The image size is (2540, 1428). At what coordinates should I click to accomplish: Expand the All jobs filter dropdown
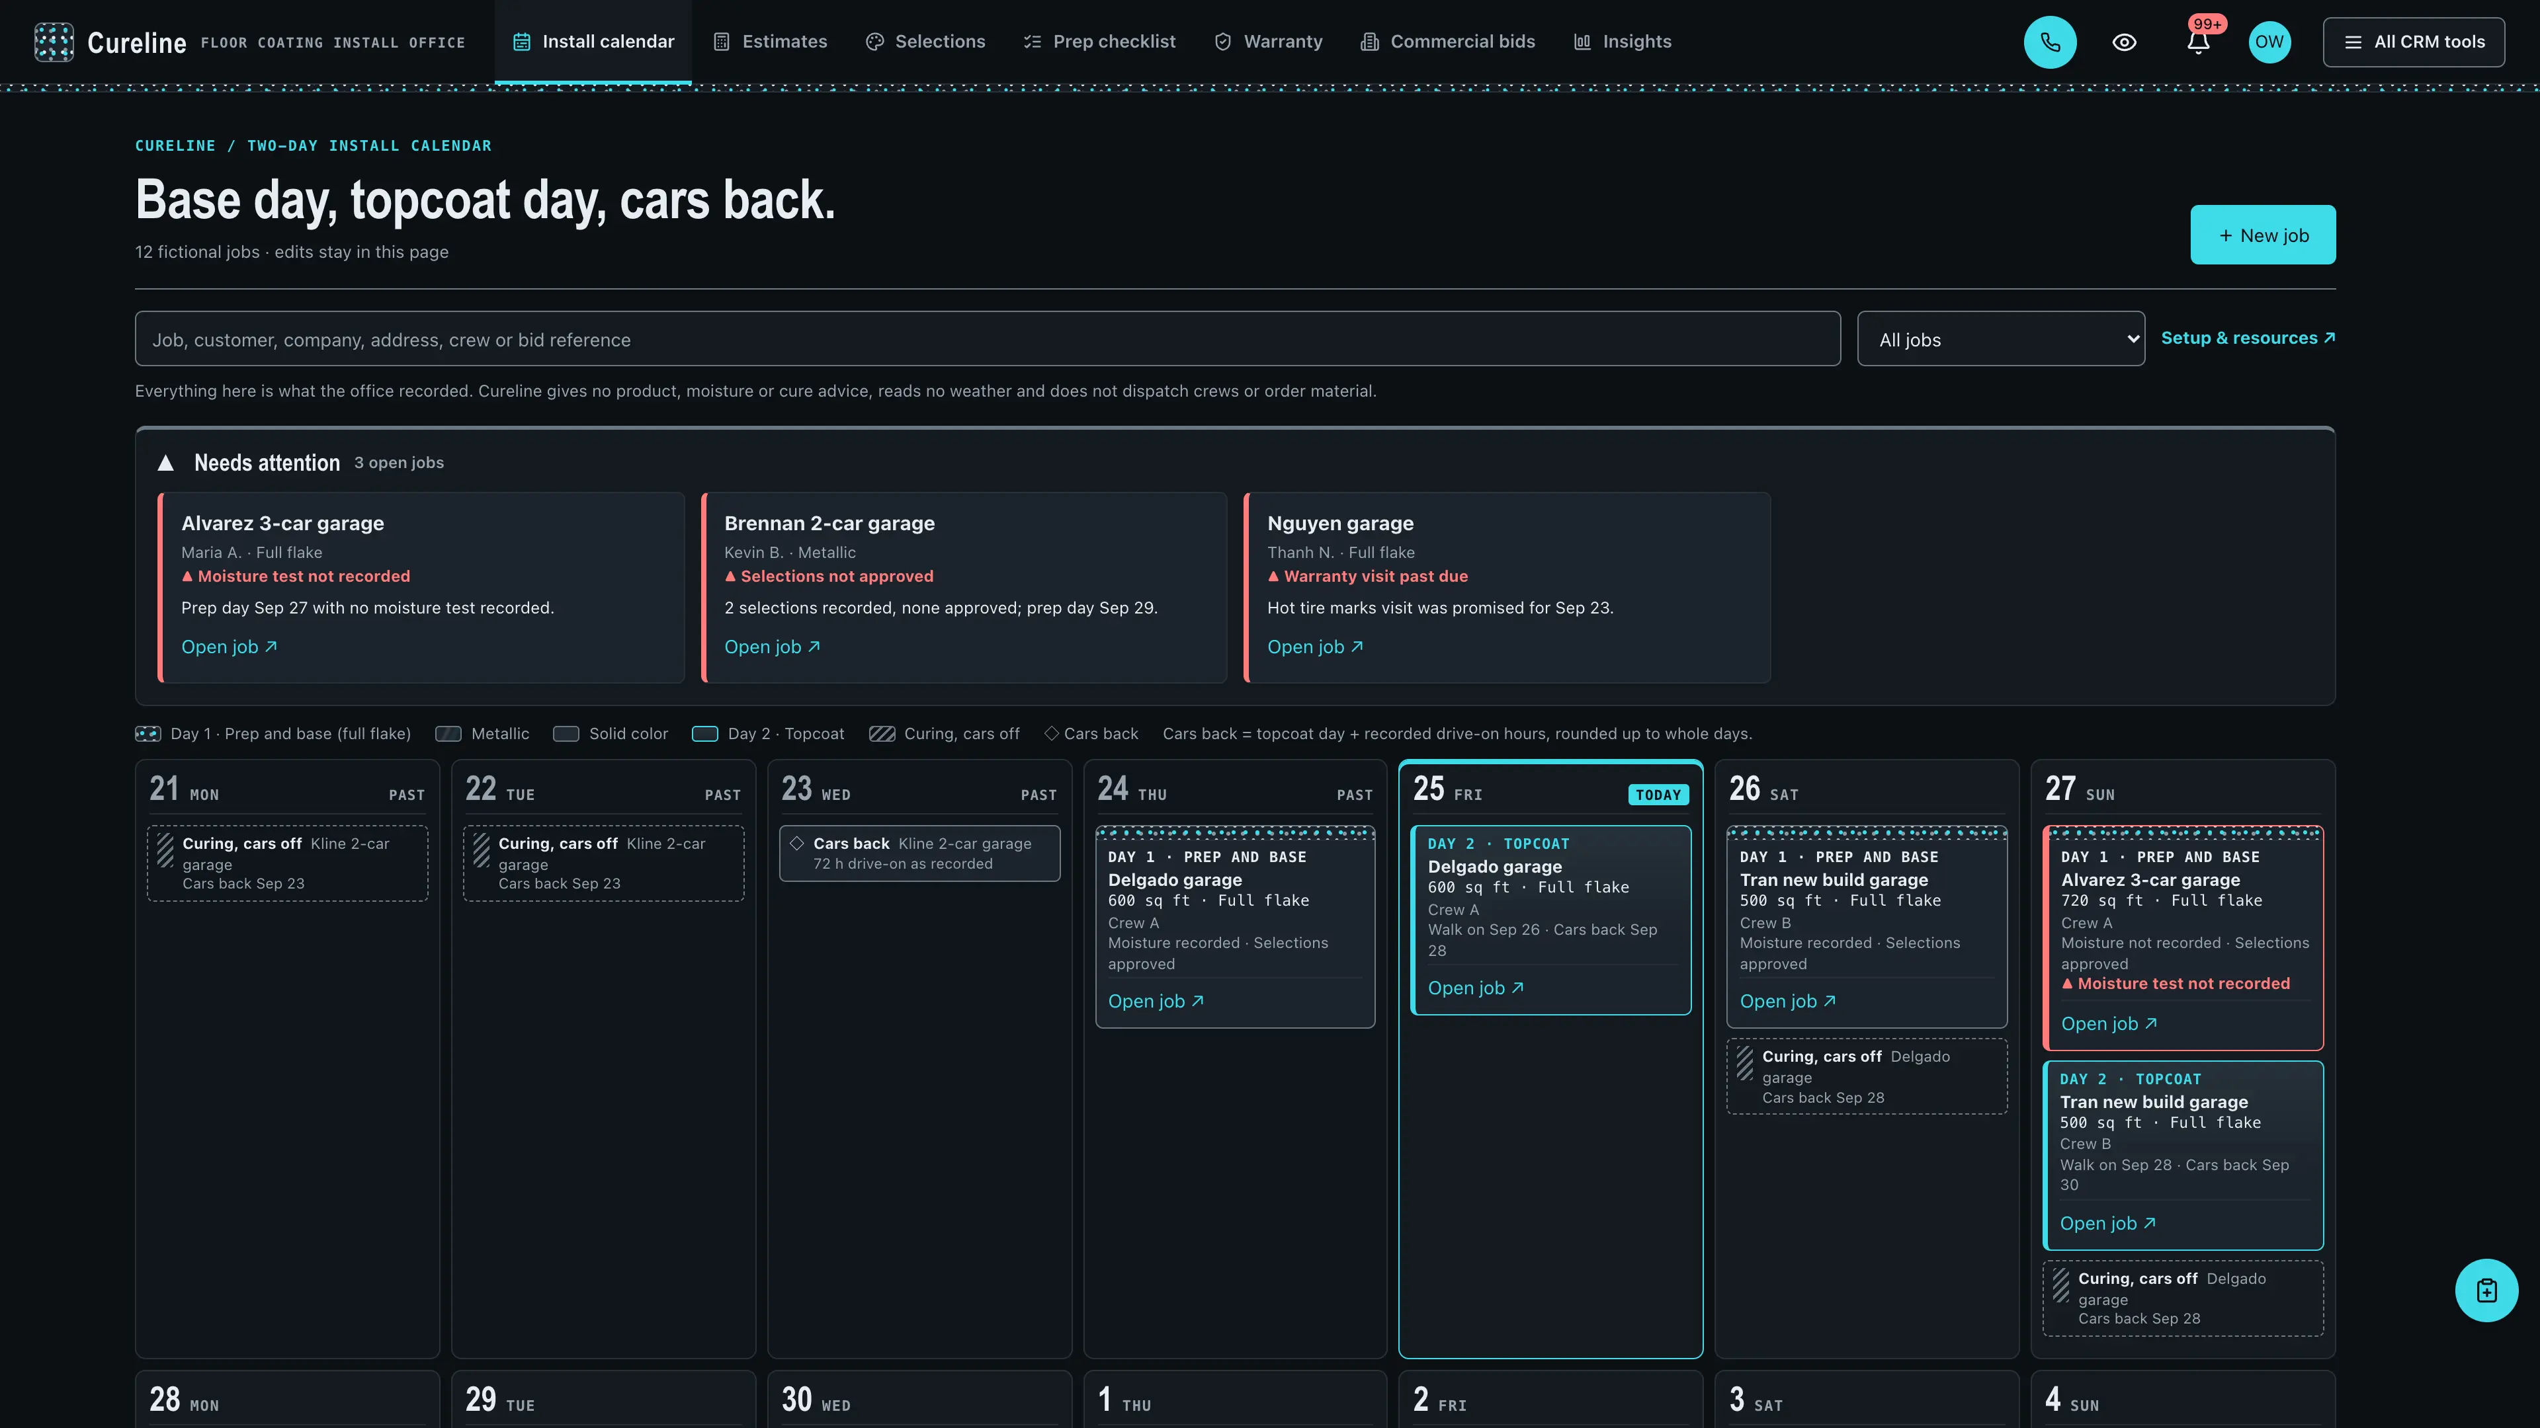point(2000,339)
